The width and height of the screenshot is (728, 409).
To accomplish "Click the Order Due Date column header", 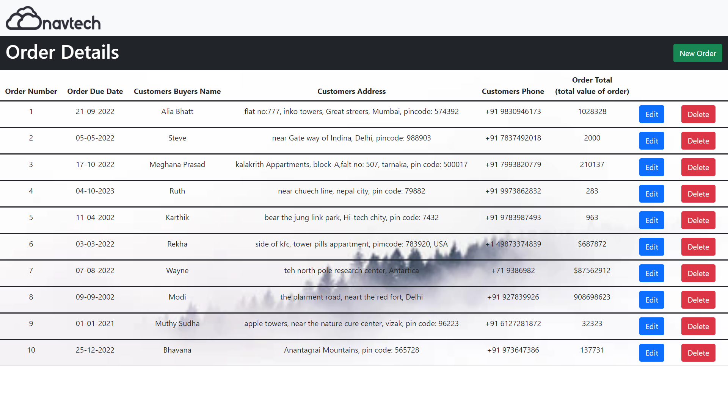I will click(95, 91).
